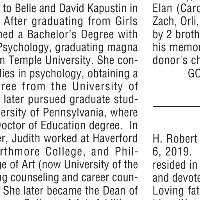200x200 pixels.
Task: Click the words "Loving fat" in right column
Action: 176,191
